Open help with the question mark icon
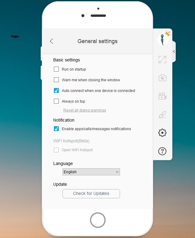 162,151
